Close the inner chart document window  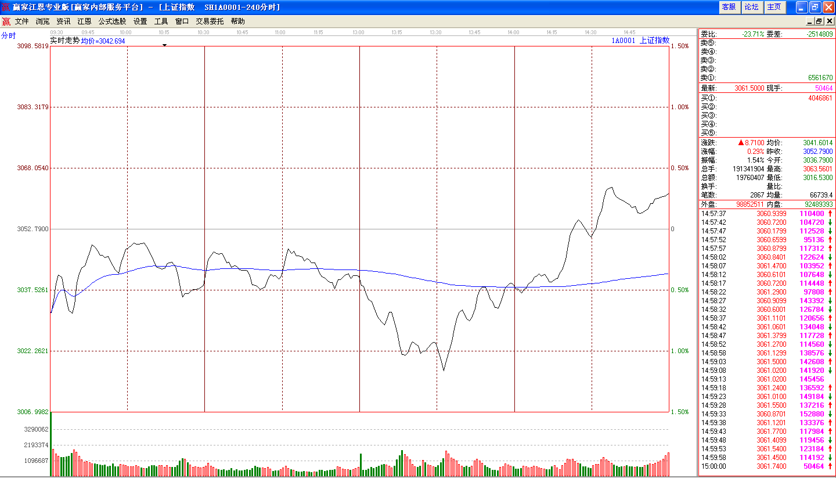829,21
